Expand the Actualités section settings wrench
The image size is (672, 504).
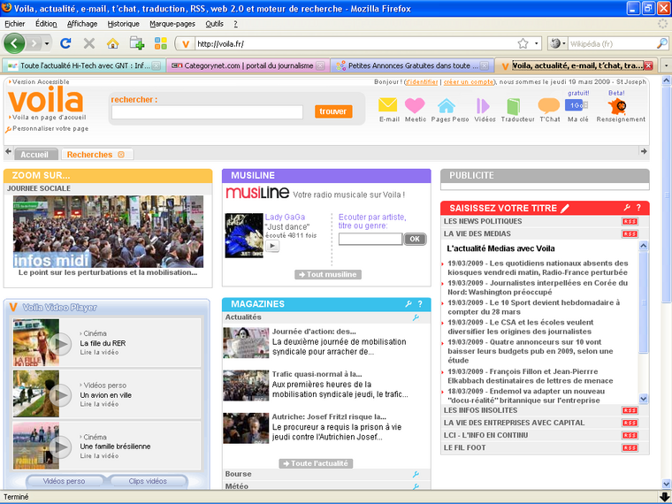click(x=416, y=317)
